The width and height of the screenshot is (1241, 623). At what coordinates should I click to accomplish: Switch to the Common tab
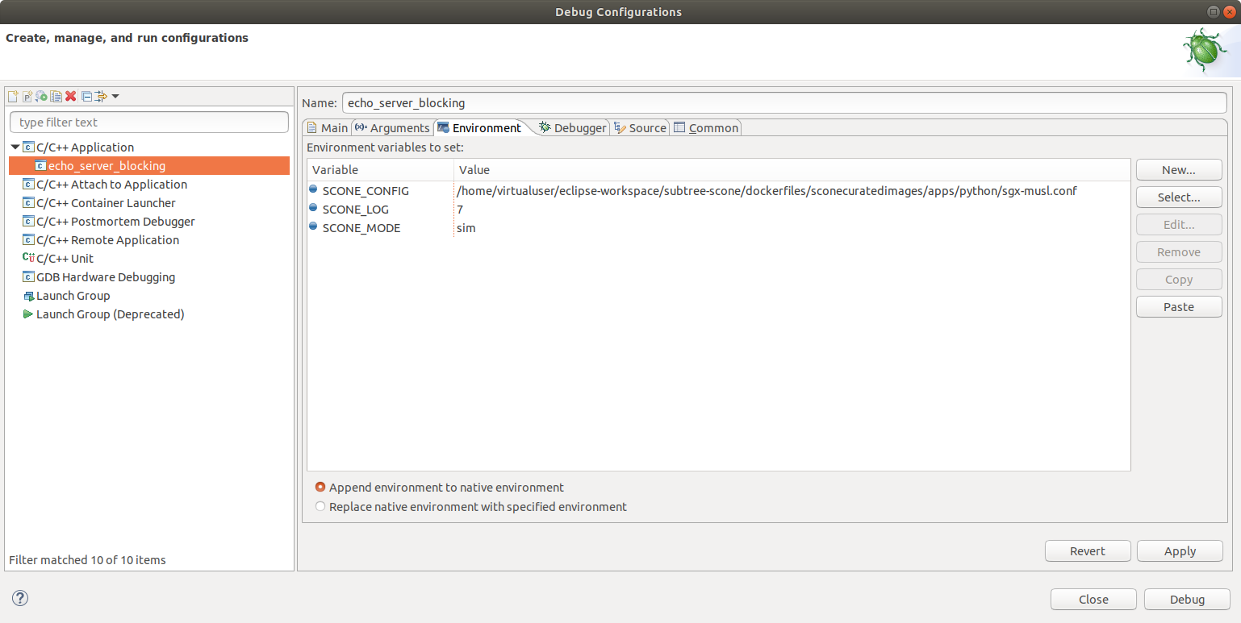705,127
